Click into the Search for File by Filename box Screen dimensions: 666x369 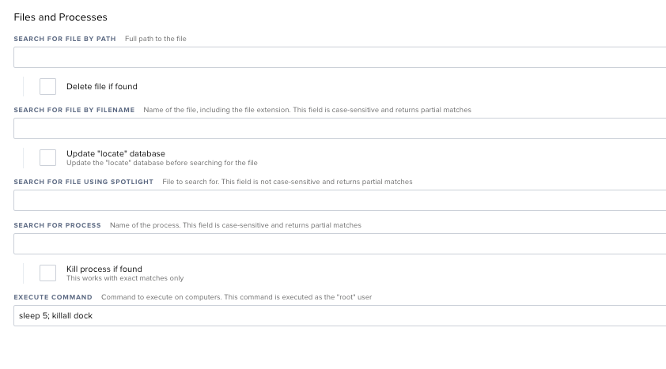click(340, 129)
